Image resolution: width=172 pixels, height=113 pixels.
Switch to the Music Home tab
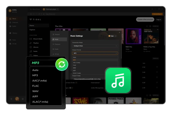(x=35, y=9)
